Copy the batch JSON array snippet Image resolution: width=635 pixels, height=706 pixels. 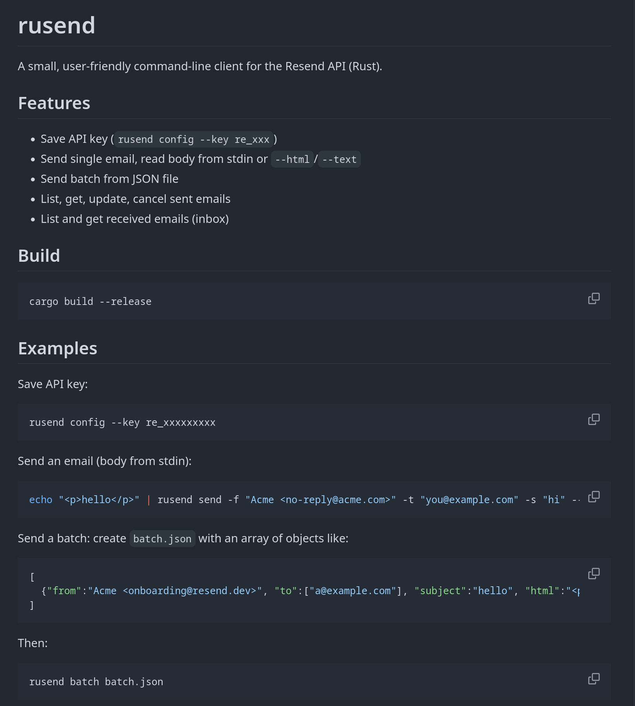pyautogui.click(x=594, y=574)
